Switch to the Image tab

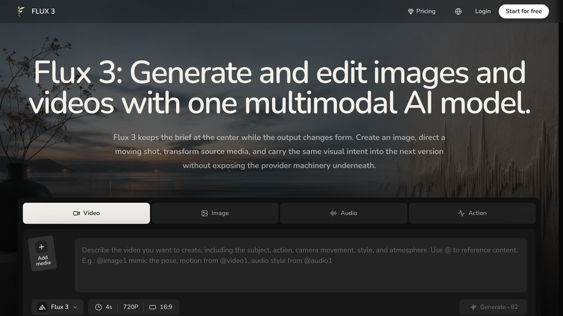point(215,213)
